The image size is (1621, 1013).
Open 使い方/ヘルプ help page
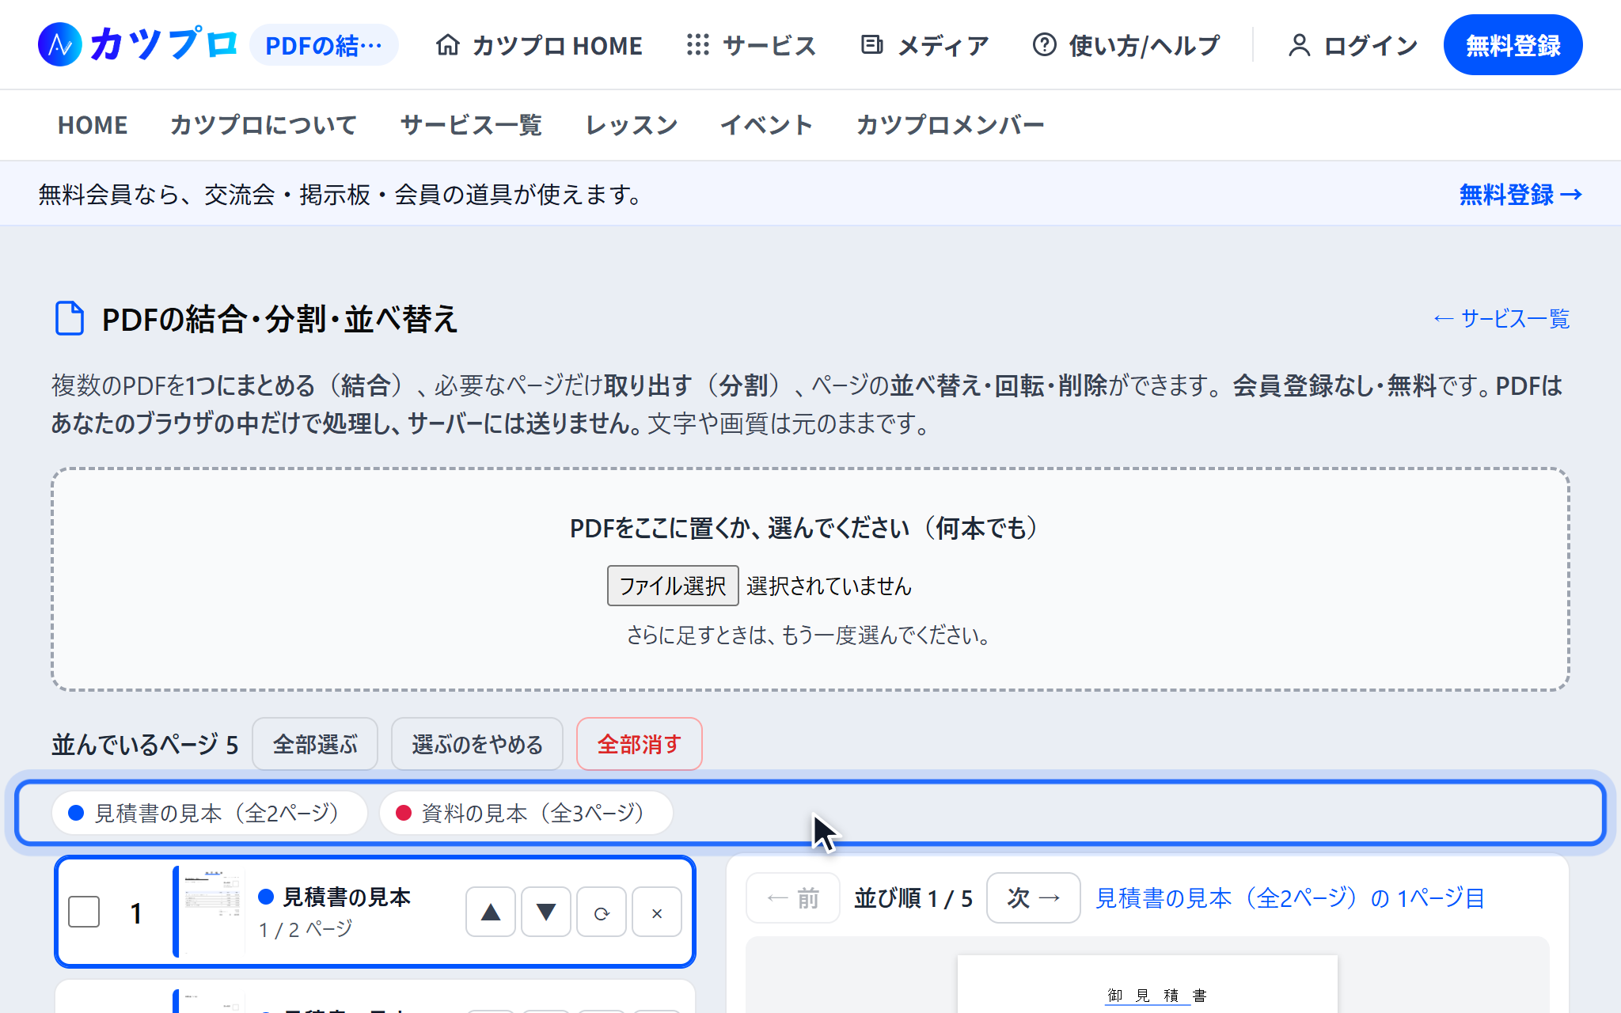(1126, 45)
